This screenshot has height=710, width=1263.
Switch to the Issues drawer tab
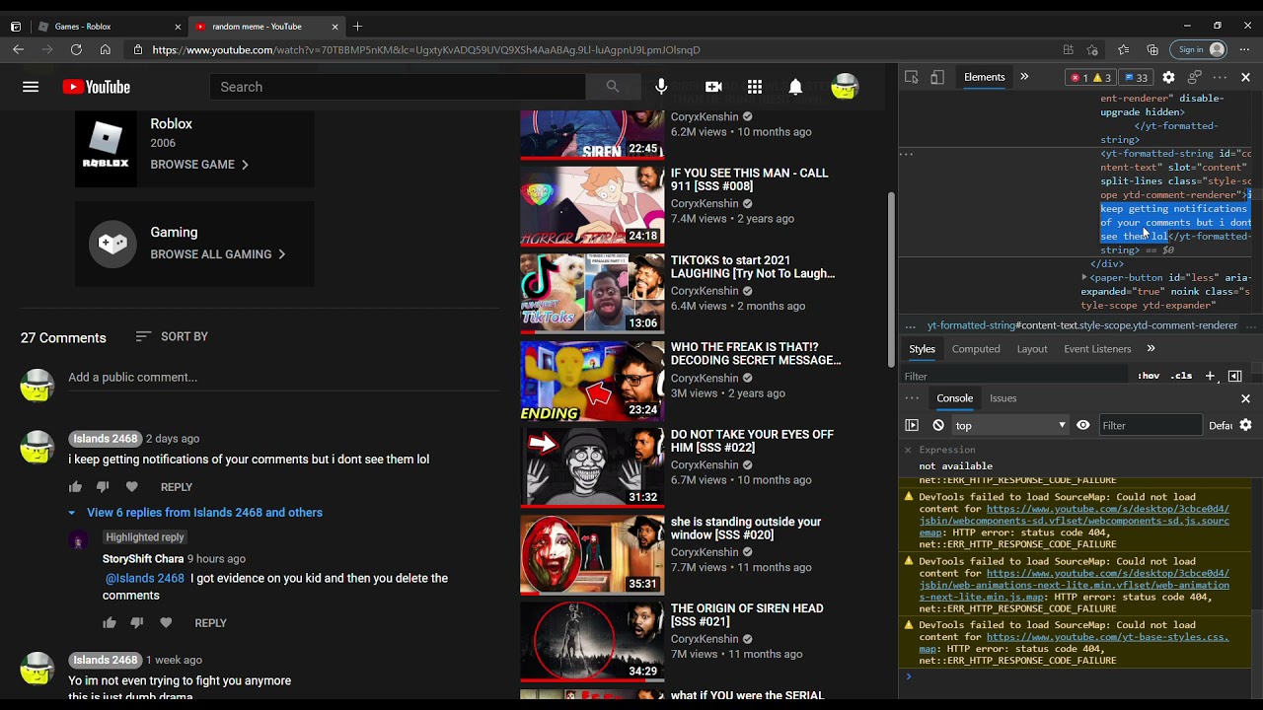(x=1003, y=398)
